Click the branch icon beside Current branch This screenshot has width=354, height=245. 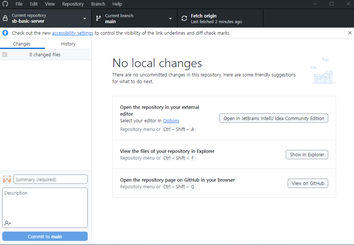(x=98, y=18)
